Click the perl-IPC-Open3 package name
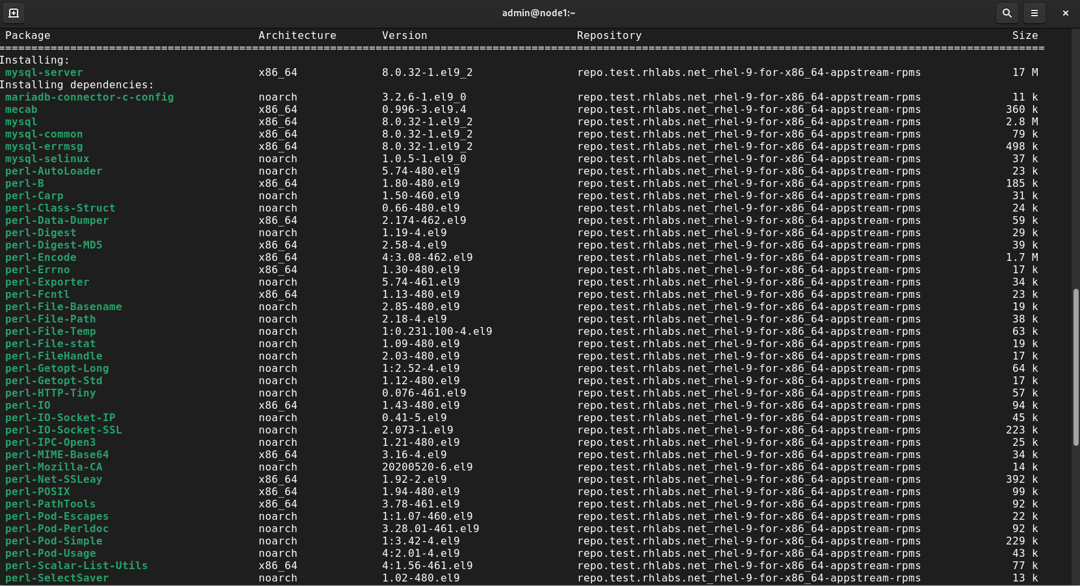This screenshot has height=586, width=1080. click(x=51, y=443)
